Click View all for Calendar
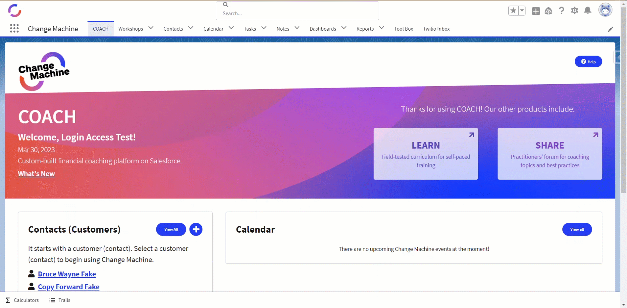Screen dimensions: 627x308 pyautogui.click(x=577, y=229)
